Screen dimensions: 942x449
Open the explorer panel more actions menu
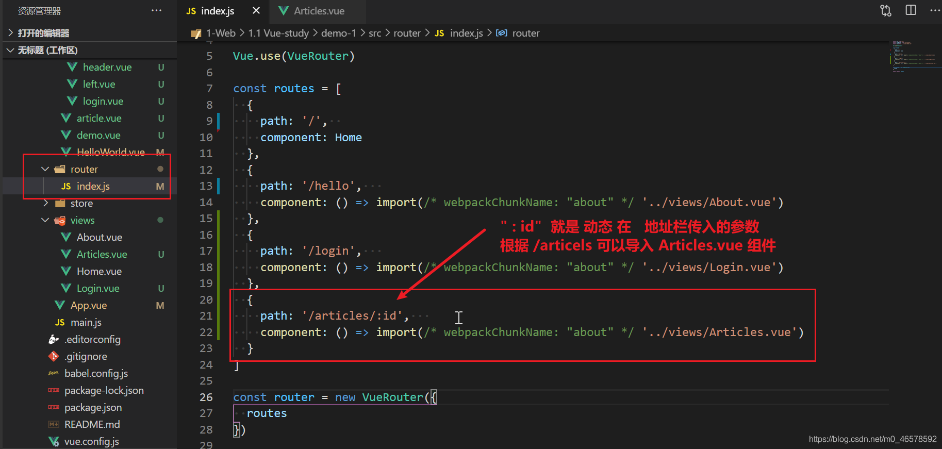tap(157, 10)
